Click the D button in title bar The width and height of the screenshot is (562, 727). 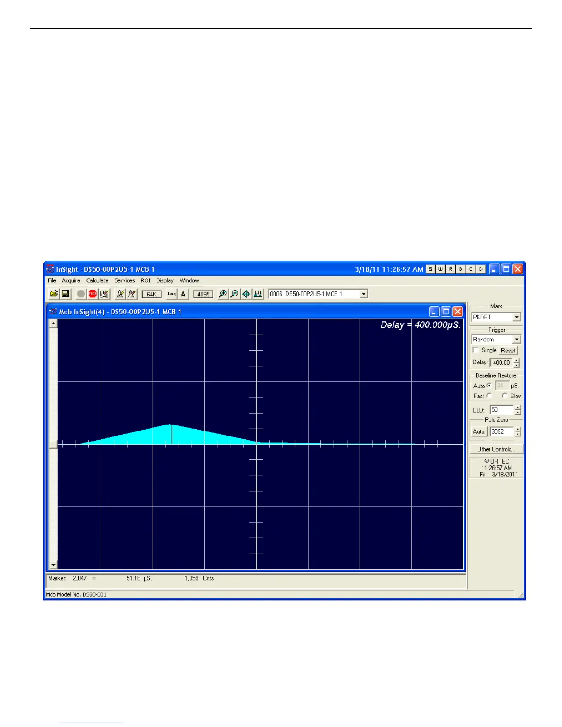coord(481,269)
